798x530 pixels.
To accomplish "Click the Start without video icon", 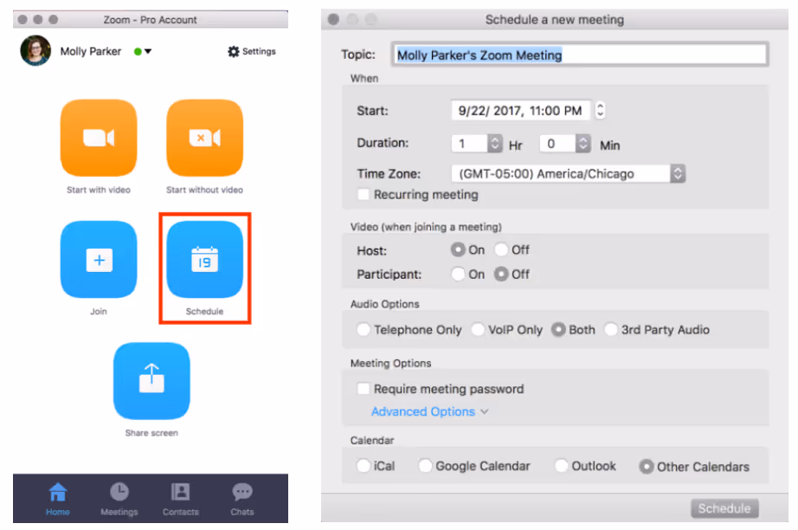I will tap(204, 138).
